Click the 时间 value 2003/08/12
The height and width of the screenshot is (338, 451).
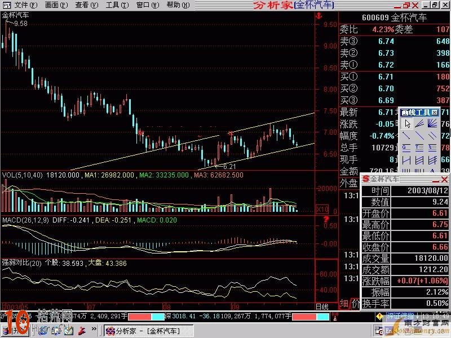pos(428,190)
